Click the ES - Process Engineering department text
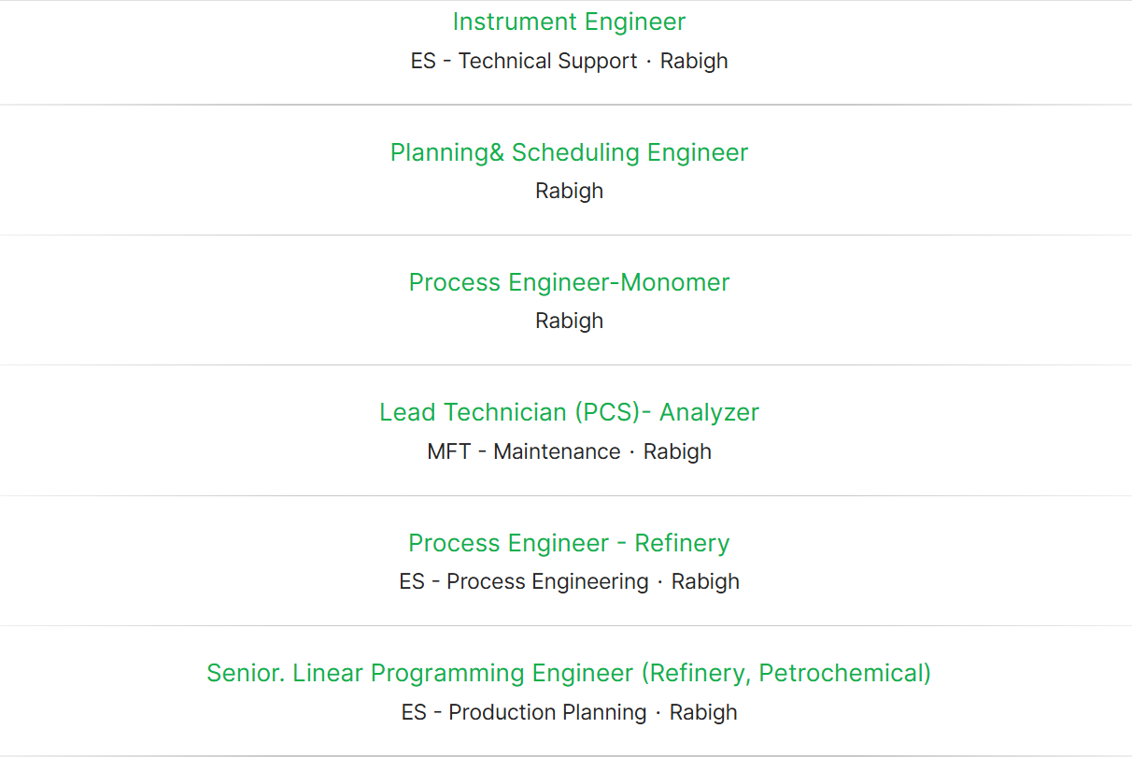This screenshot has width=1132, height=757. pos(524,581)
